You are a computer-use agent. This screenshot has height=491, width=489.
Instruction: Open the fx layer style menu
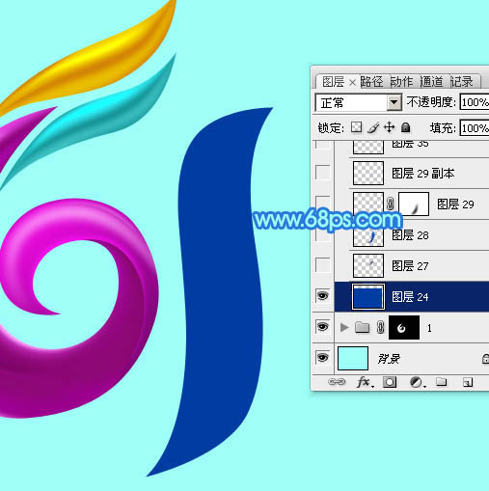pyautogui.click(x=366, y=382)
